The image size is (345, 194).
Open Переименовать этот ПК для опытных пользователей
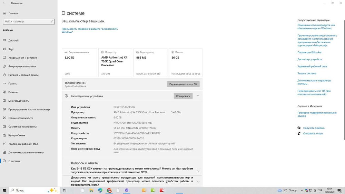[314, 92]
